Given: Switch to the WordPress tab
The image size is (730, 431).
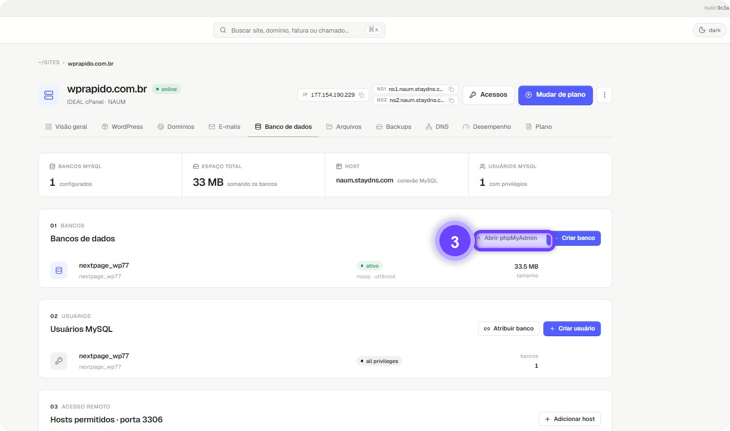Looking at the screenshot, I should [x=122, y=127].
